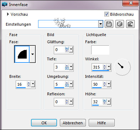
Task: Increase Breite with the up spinner arrow
Action: coord(29,83)
